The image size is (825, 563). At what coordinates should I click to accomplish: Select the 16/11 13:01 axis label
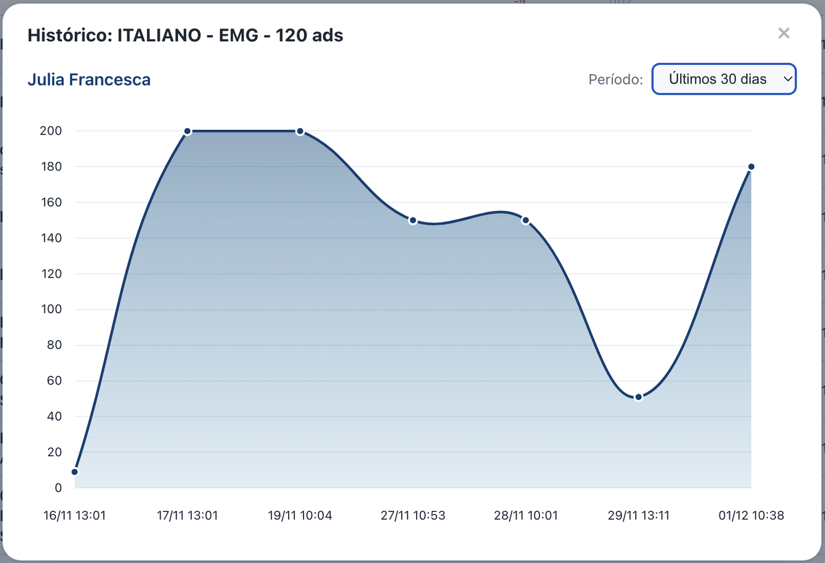(x=75, y=515)
